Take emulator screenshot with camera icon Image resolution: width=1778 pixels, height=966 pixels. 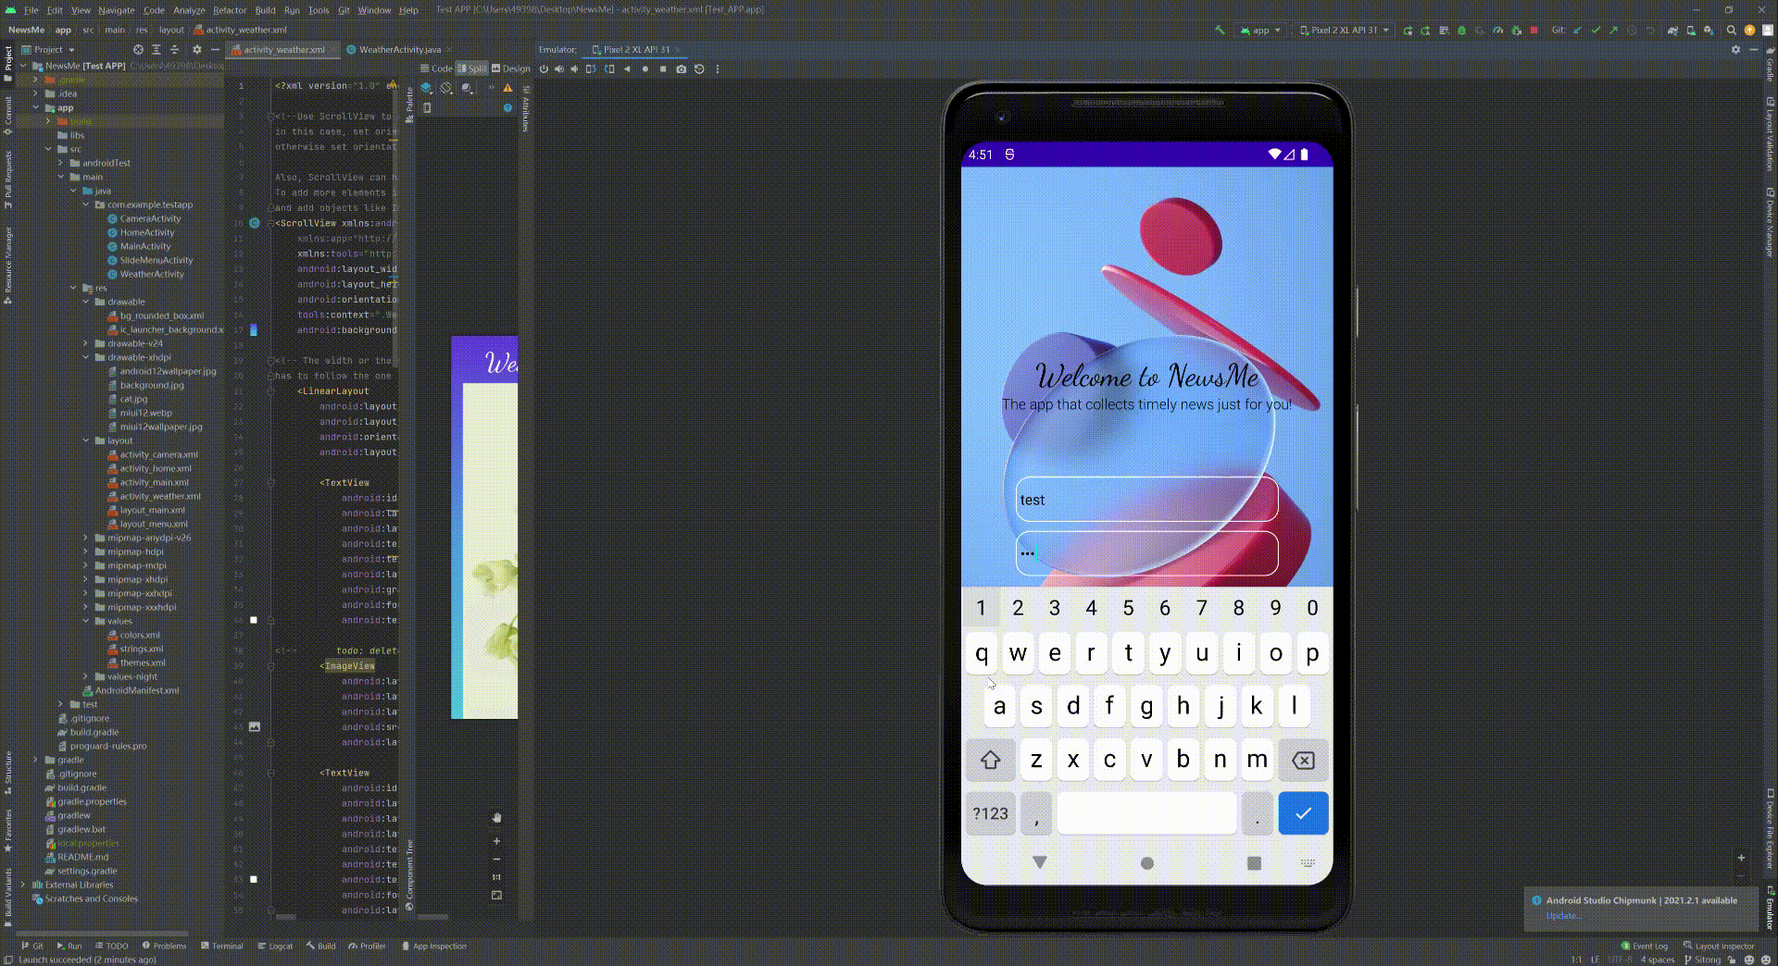pyautogui.click(x=682, y=69)
